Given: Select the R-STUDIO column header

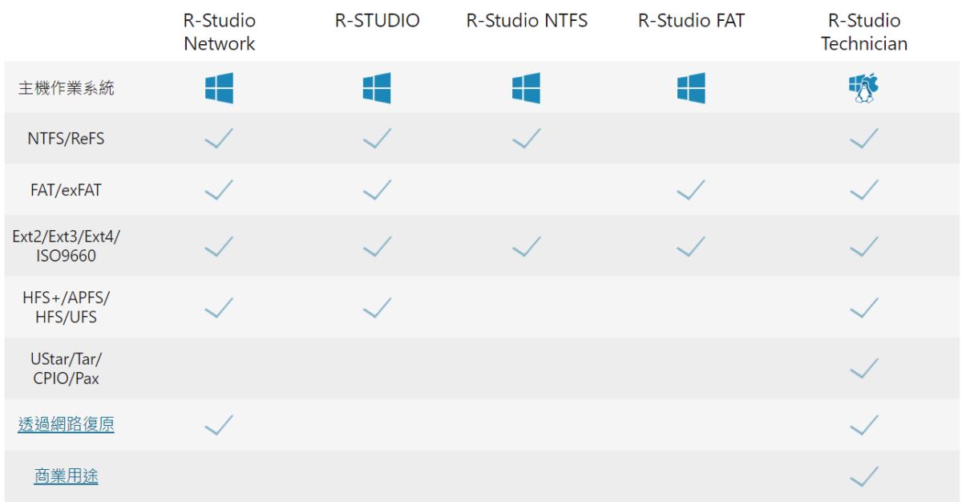Looking at the screenshot, I should pyautogui.click(x=377, y=21).
